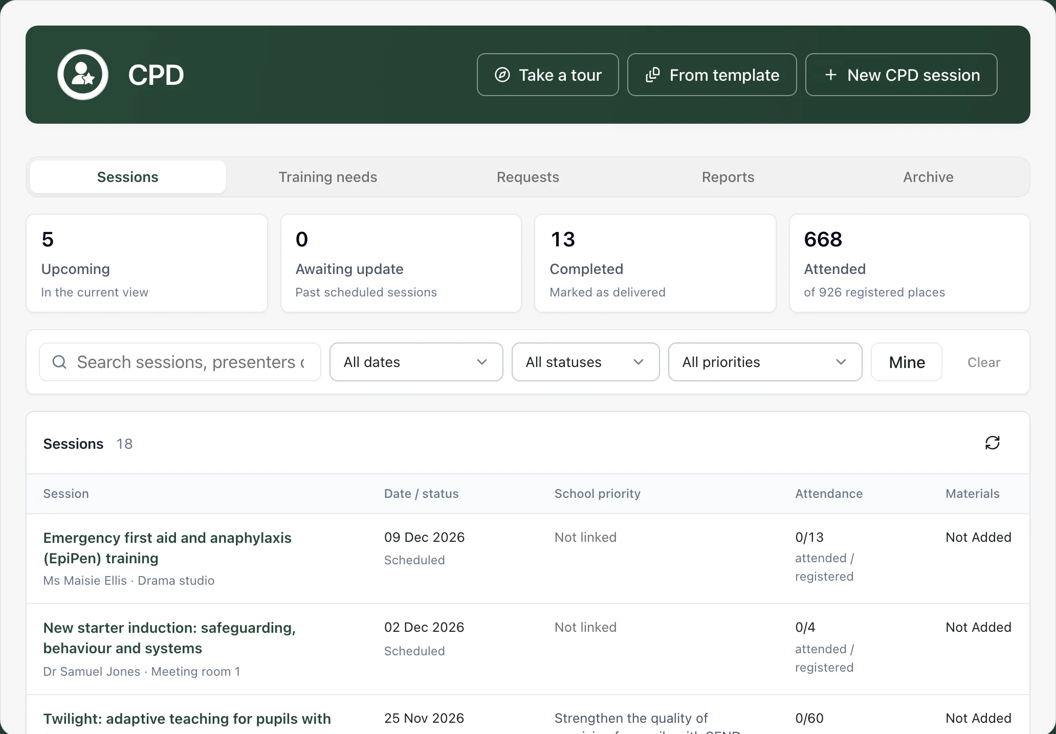Click Dr Samuel Jones · Meeting room 1 text
1056x734 pixels.
pyautogui.click(x=142, y=672)
